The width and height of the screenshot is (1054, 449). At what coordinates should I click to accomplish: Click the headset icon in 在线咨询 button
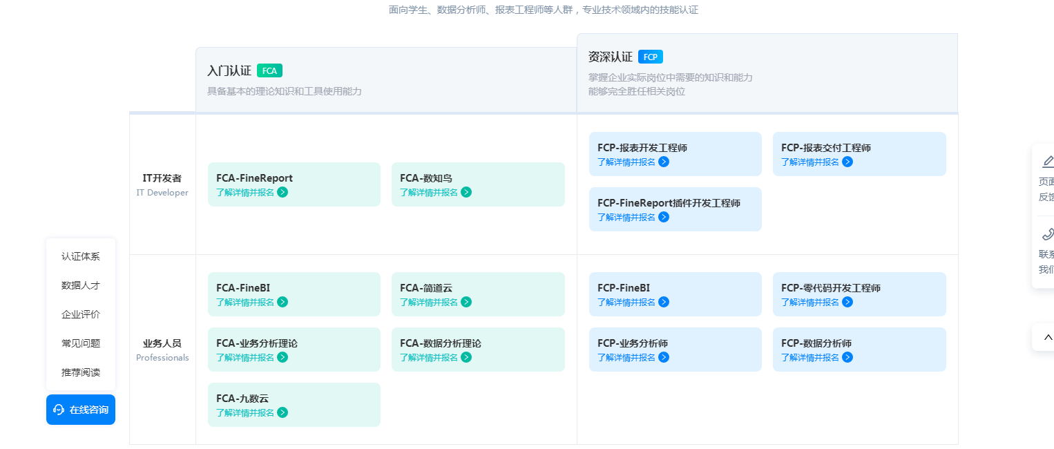[59, 410]
